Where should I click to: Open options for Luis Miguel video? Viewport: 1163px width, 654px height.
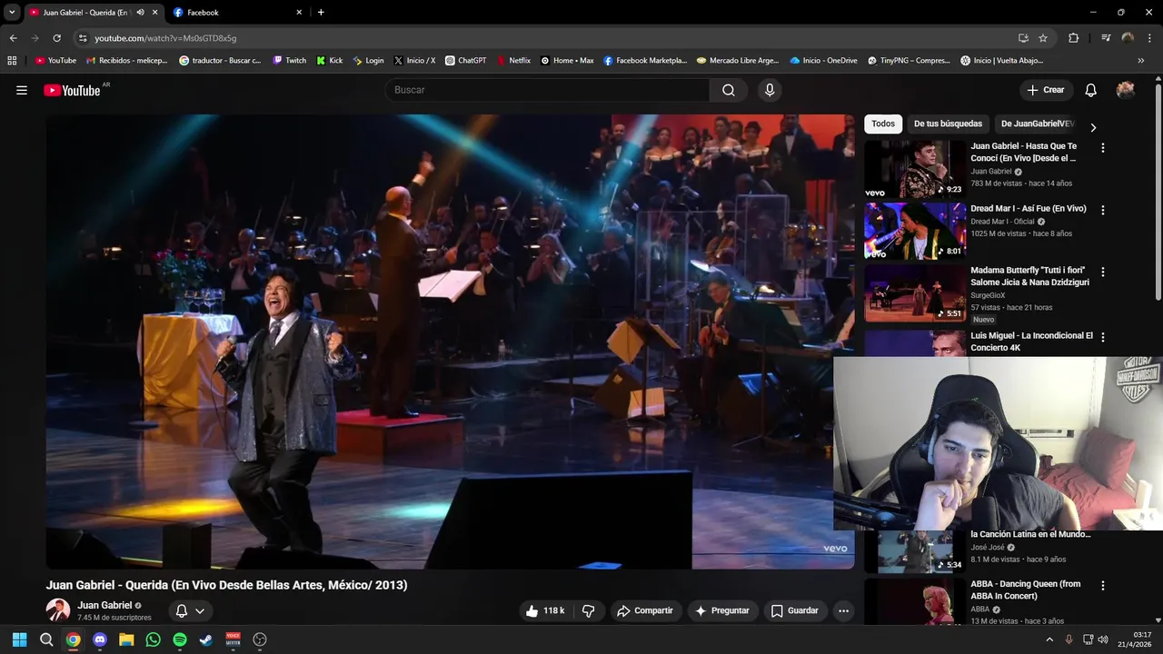1103,337
